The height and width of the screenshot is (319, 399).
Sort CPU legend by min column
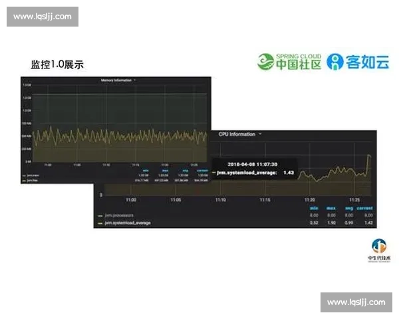pyautogui.click(x=314, y=208)
